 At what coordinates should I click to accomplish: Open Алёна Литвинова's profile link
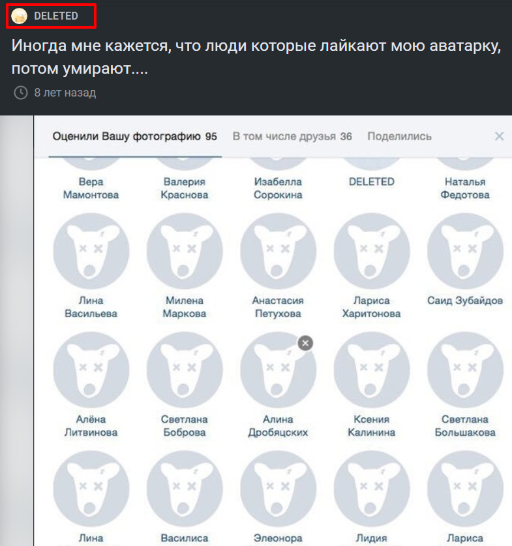pos(91,425)
